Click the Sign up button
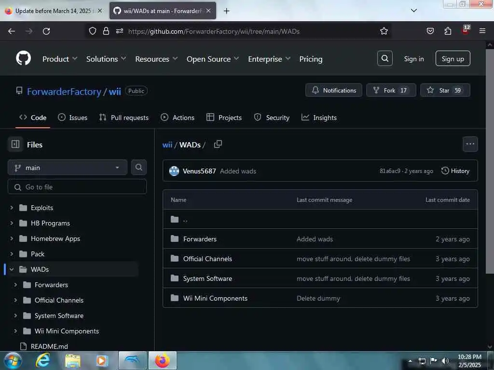This screenshot has width=494, height=370. coord(453,58)
